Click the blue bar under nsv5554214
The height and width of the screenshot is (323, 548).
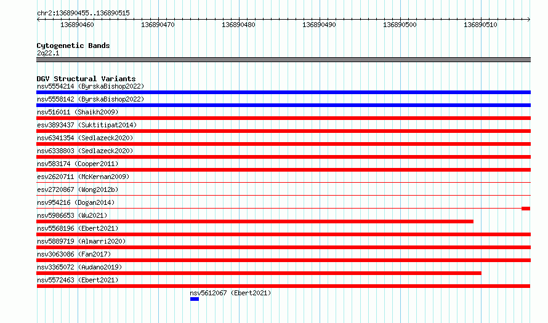[283, 92]
